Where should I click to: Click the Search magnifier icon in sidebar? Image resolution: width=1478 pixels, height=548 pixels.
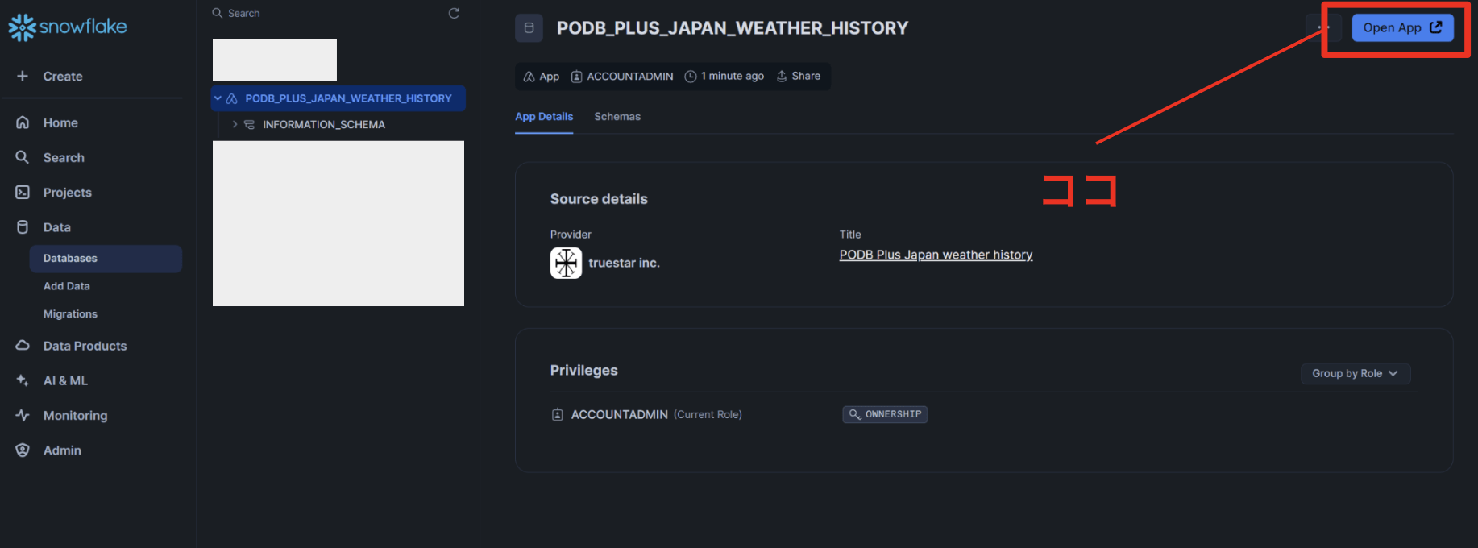click(23, 157)
